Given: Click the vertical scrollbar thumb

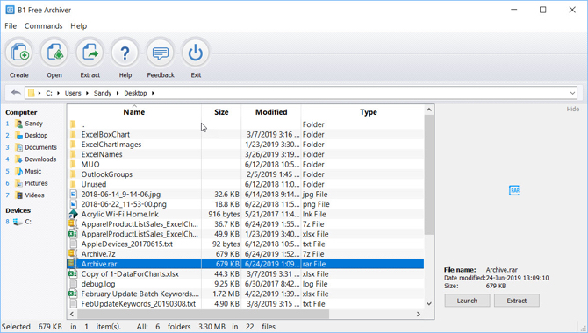Looking at the screenshot, I should tap(429, 174).
